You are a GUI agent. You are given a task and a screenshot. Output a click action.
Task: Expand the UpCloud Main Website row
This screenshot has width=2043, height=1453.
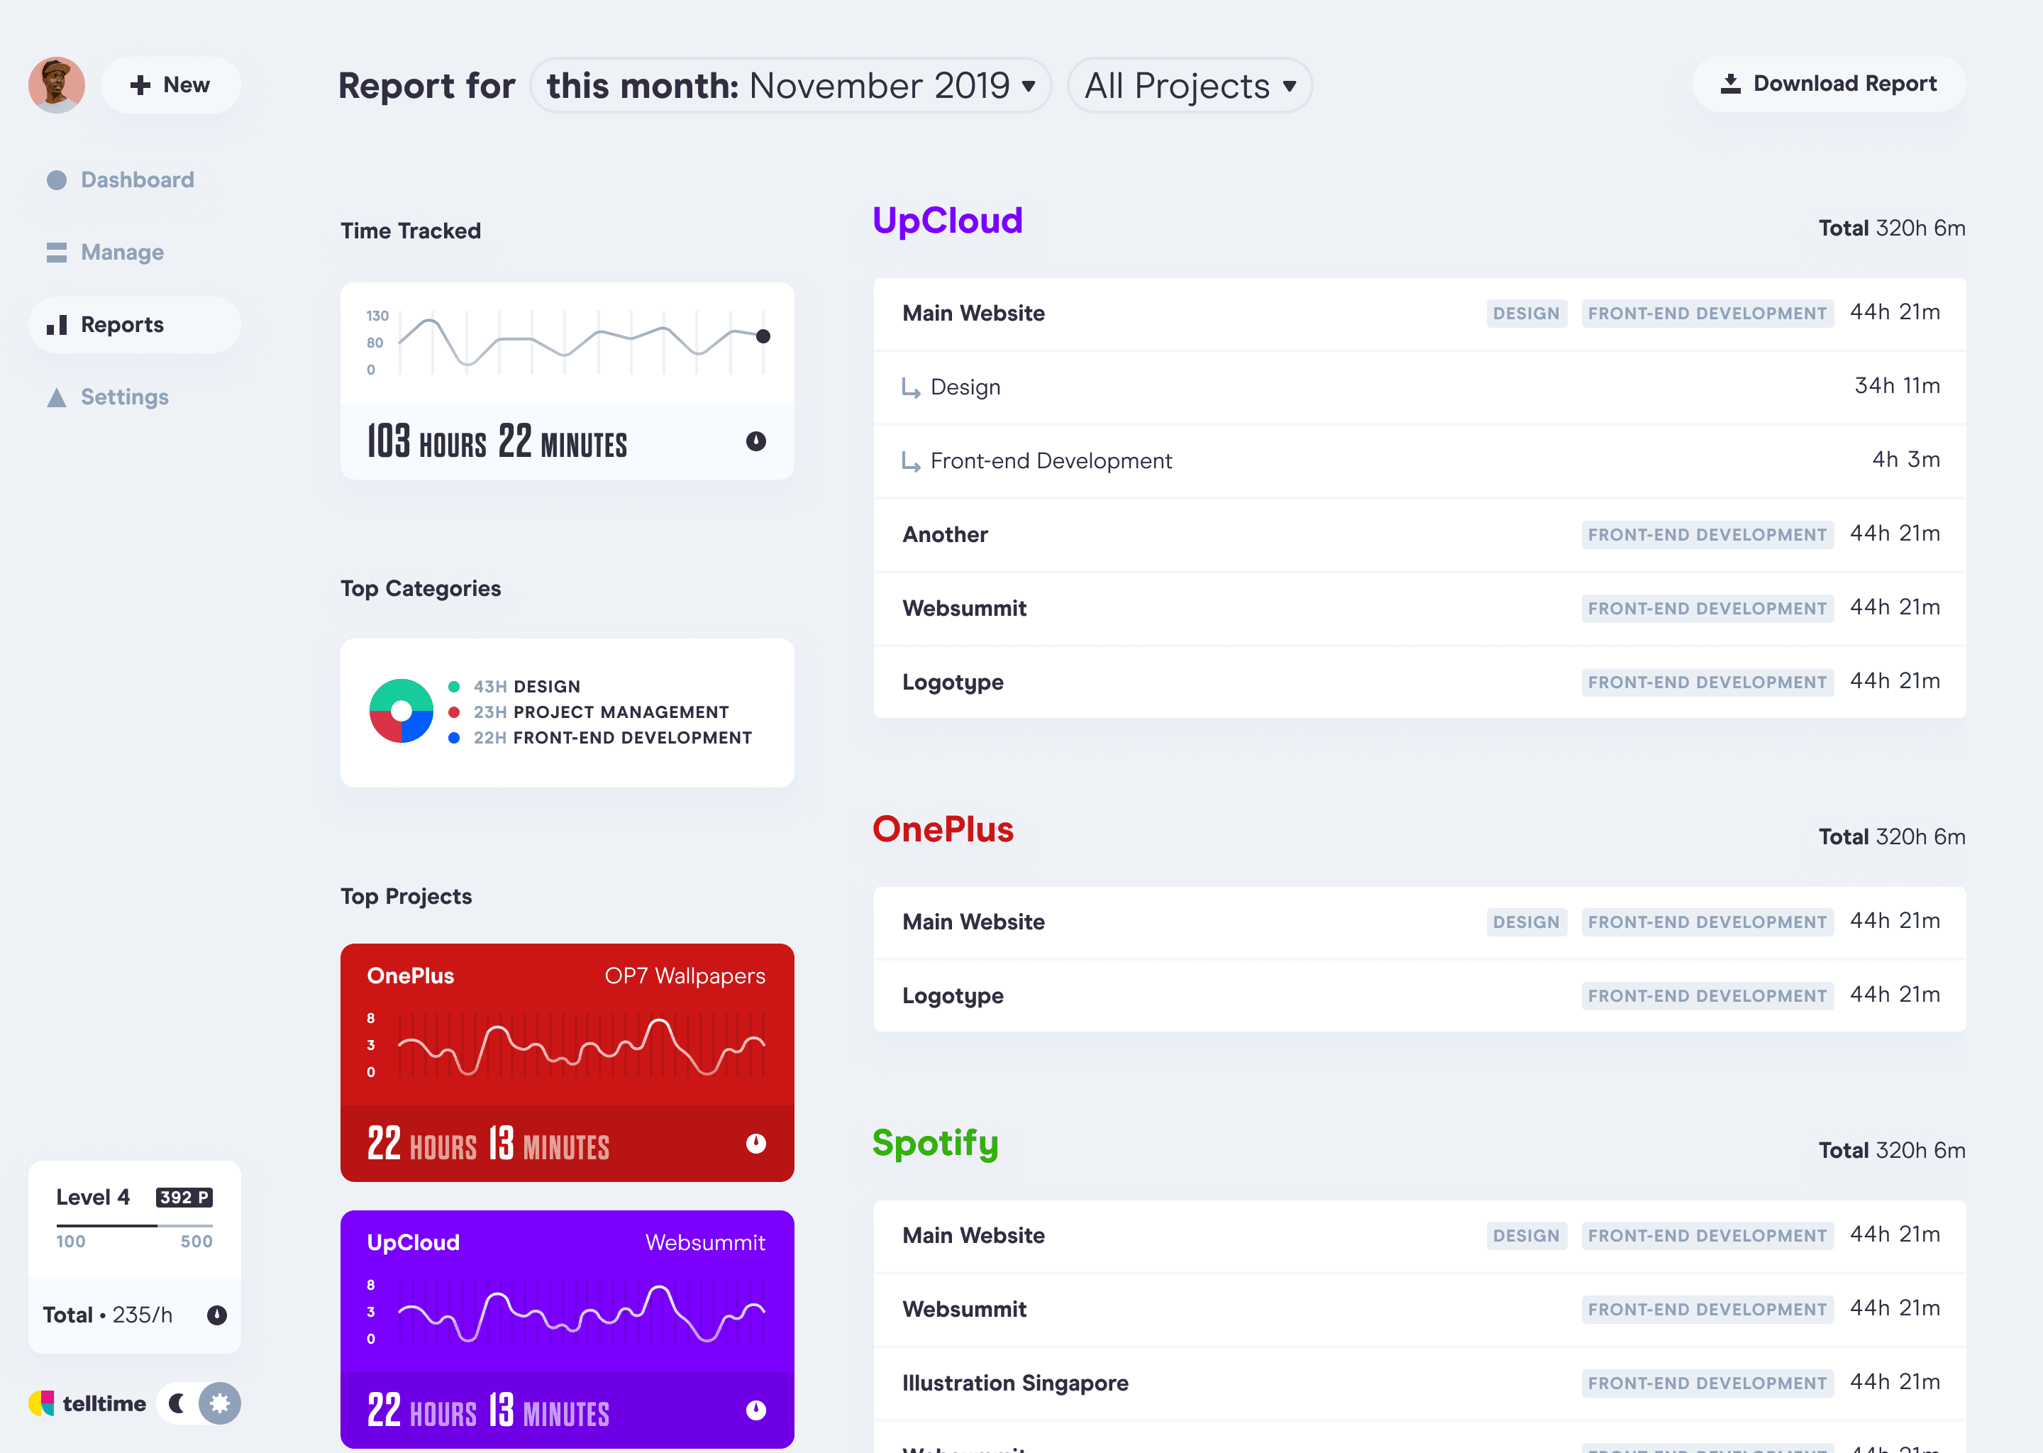(973, 313)
